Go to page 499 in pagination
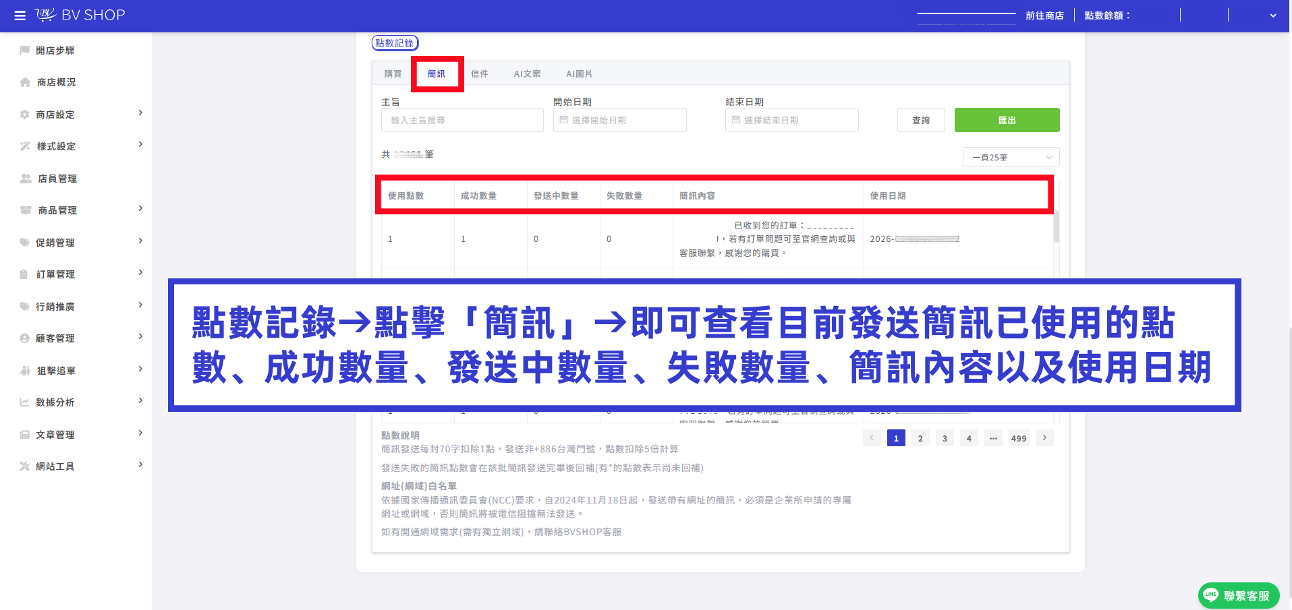 coord(1018,438)
